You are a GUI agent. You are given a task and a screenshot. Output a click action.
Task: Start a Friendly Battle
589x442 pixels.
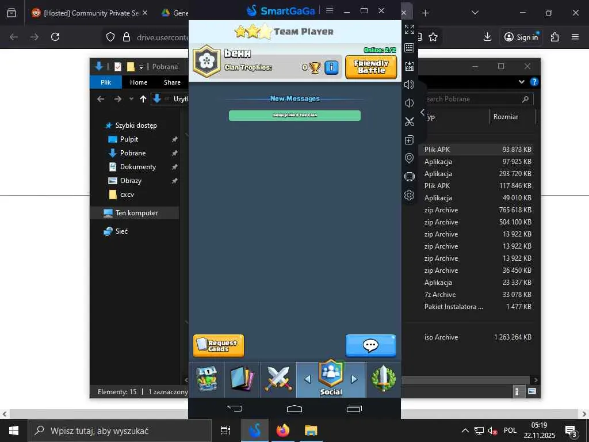371,67
